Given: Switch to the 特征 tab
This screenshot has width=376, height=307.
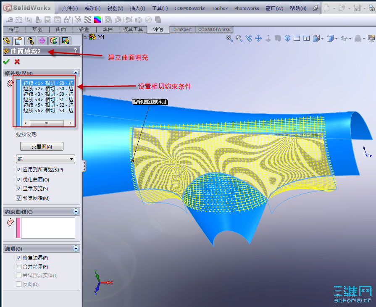Looking at the screenshot, I should (x=13, y=29).
